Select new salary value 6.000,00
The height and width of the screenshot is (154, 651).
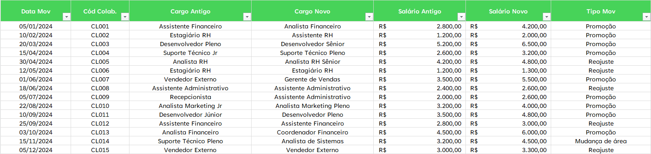(534, 132)
